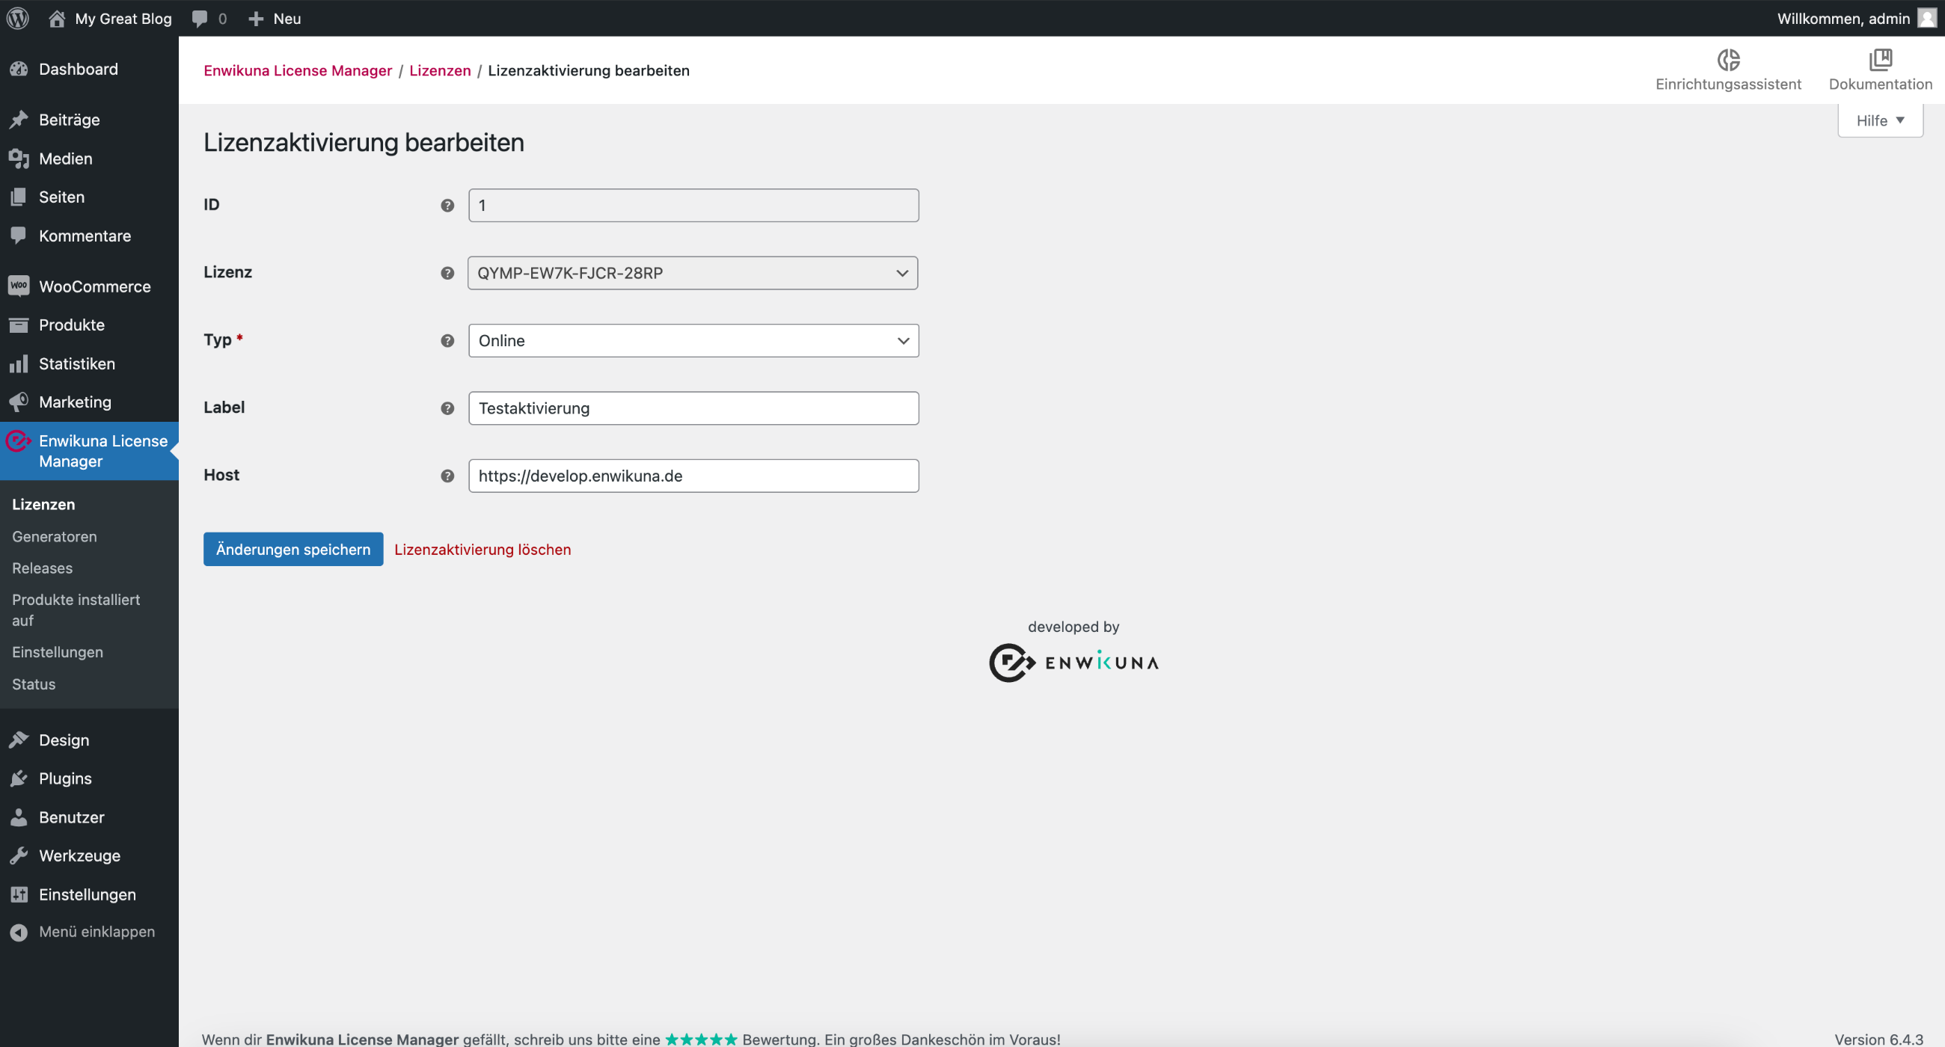Click the Lizenzen breadcrumb link
Viewport: 1945px width, 1047px height.
[x=440, y=70]
